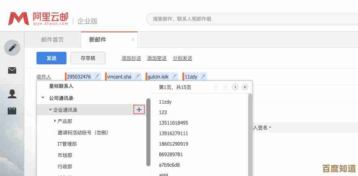Click the 添加抄送 link

point(131,58)
